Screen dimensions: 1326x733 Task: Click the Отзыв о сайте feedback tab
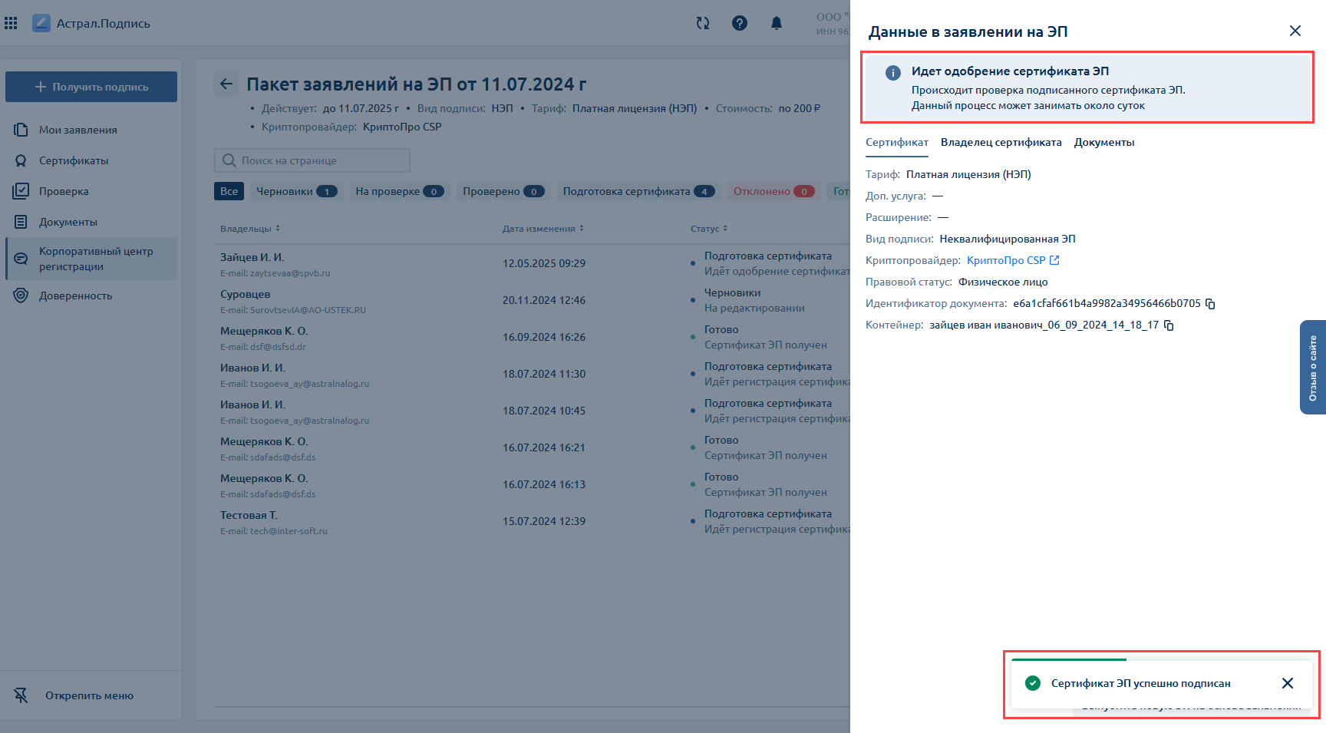(x=1313, y=368)
